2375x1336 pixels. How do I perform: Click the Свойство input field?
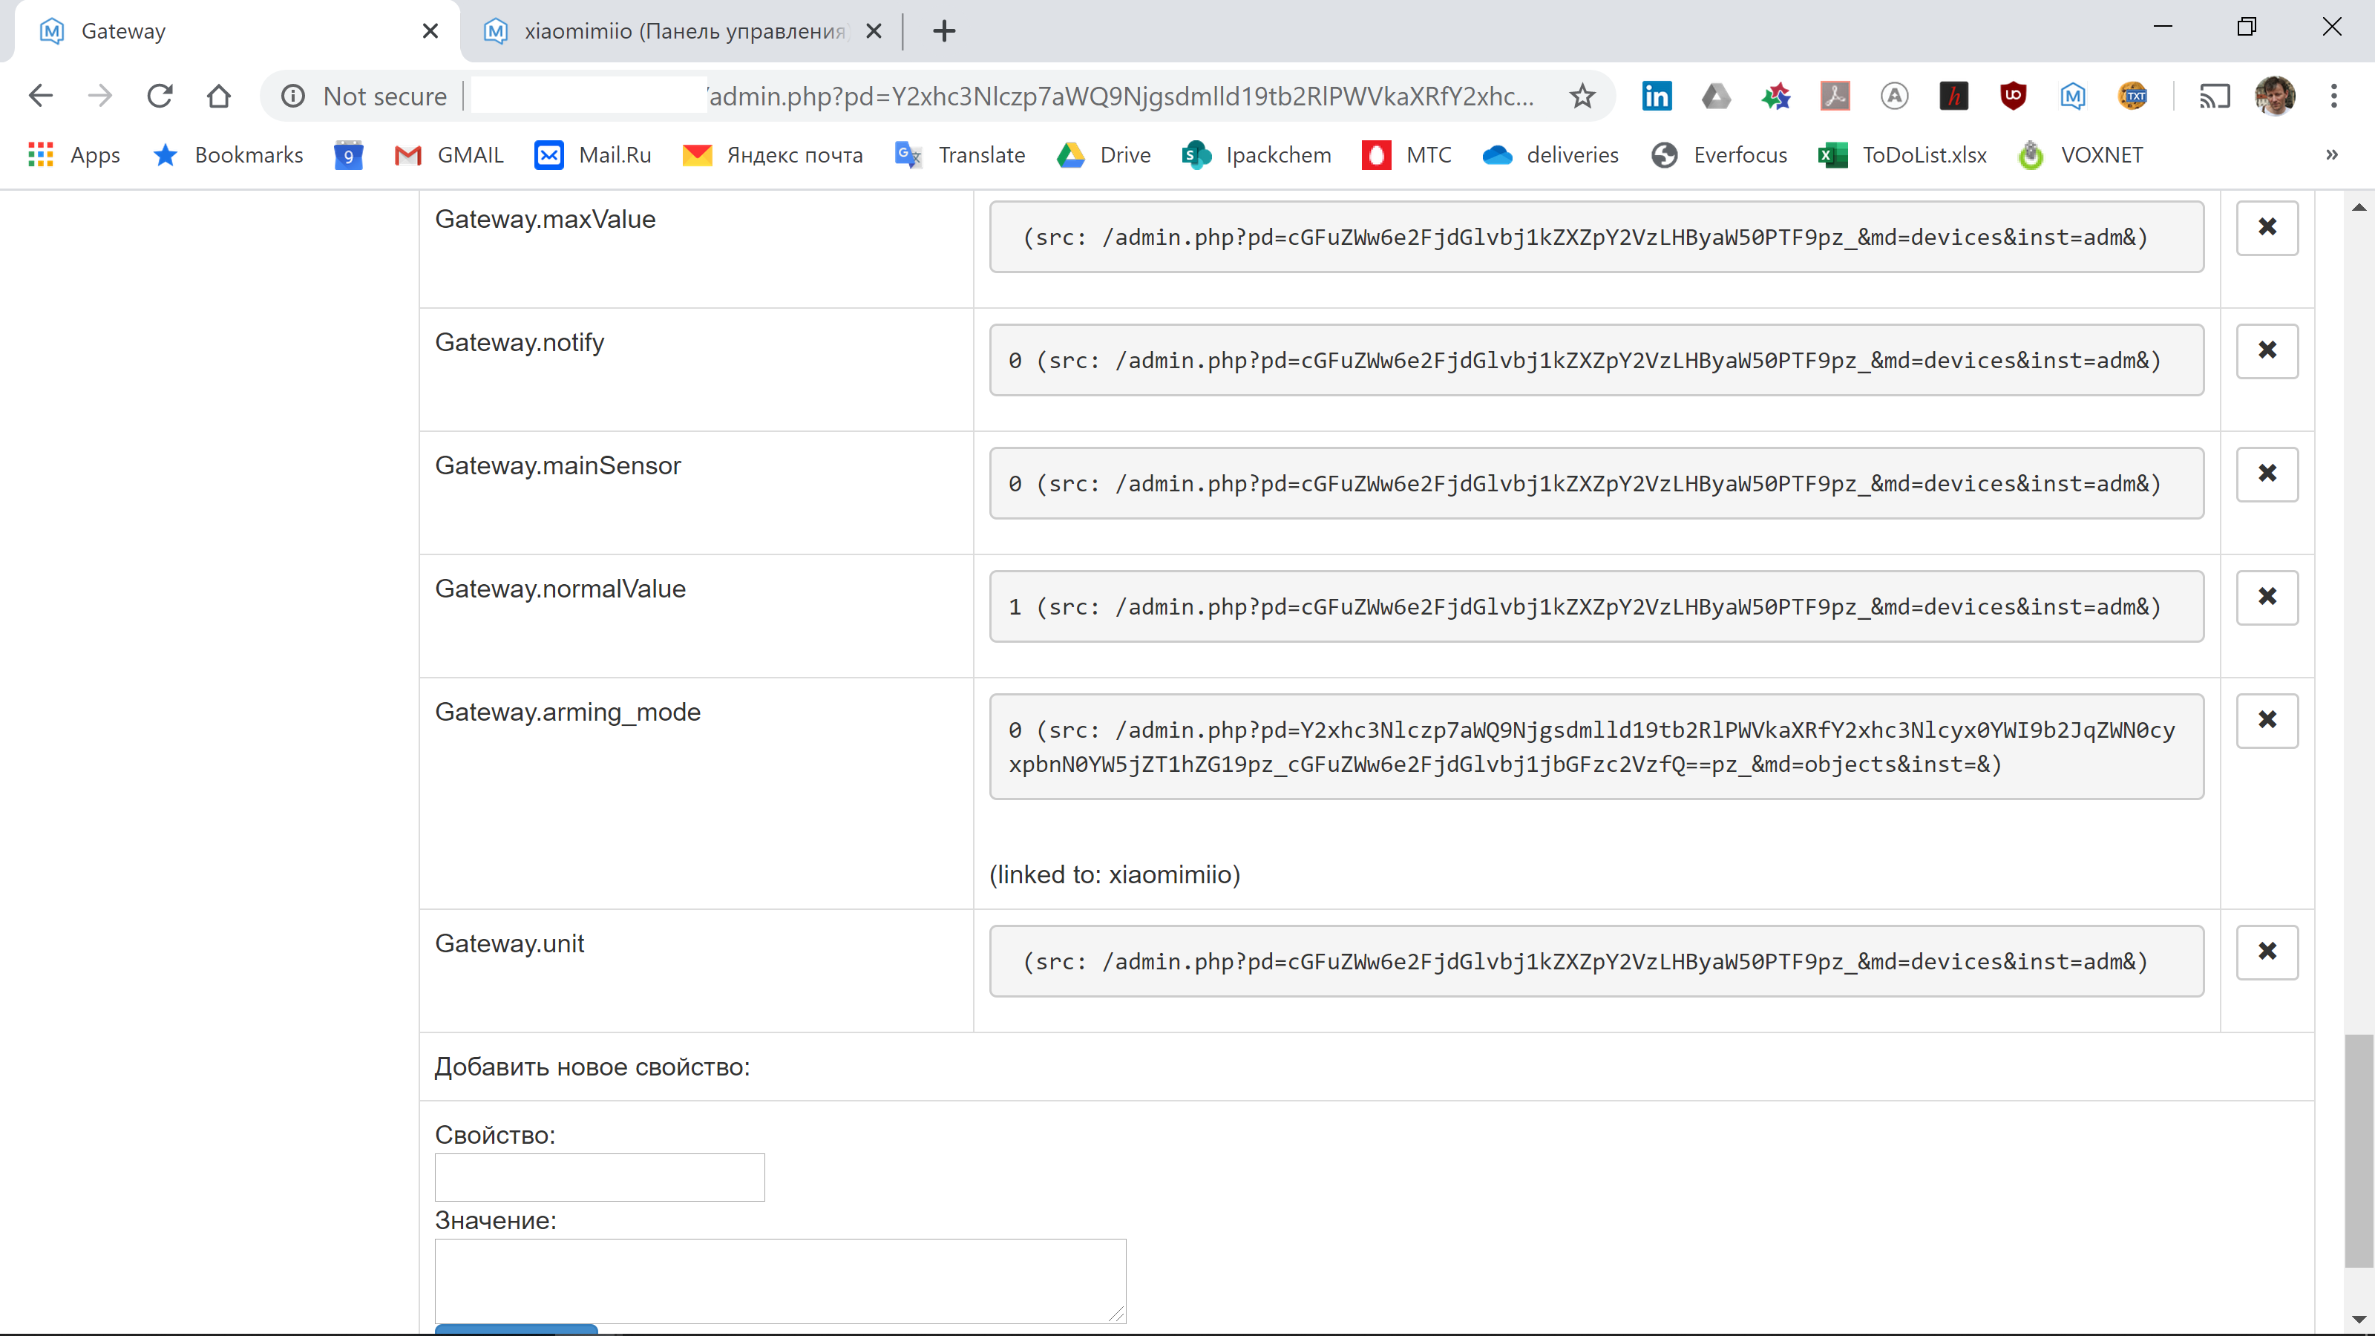598,1176
